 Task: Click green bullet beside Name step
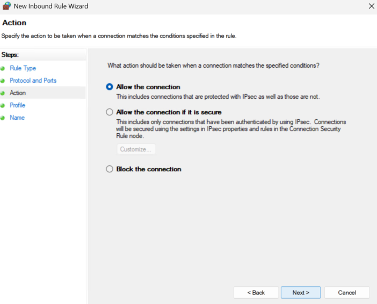coord(3,118)
